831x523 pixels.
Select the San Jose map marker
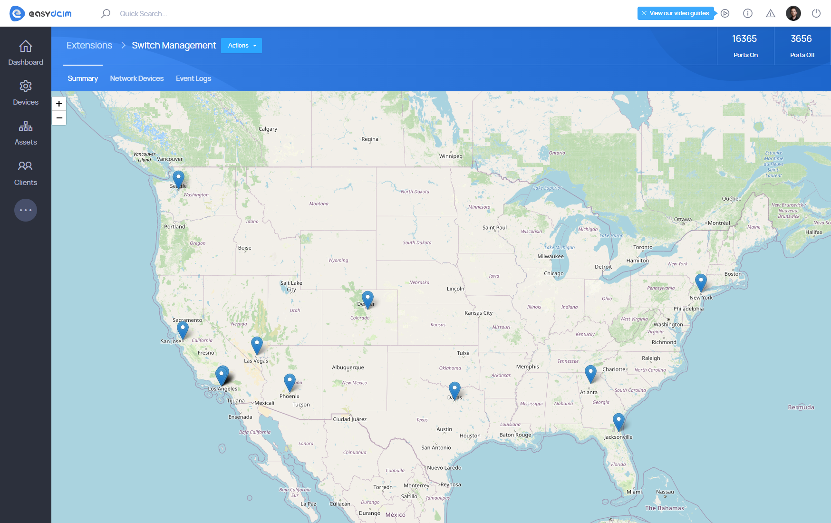point(183,330)
